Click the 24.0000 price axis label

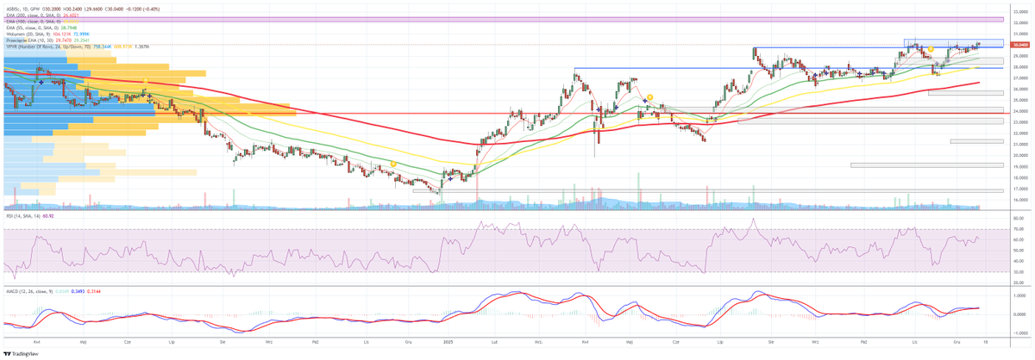tap(1020, 111)
